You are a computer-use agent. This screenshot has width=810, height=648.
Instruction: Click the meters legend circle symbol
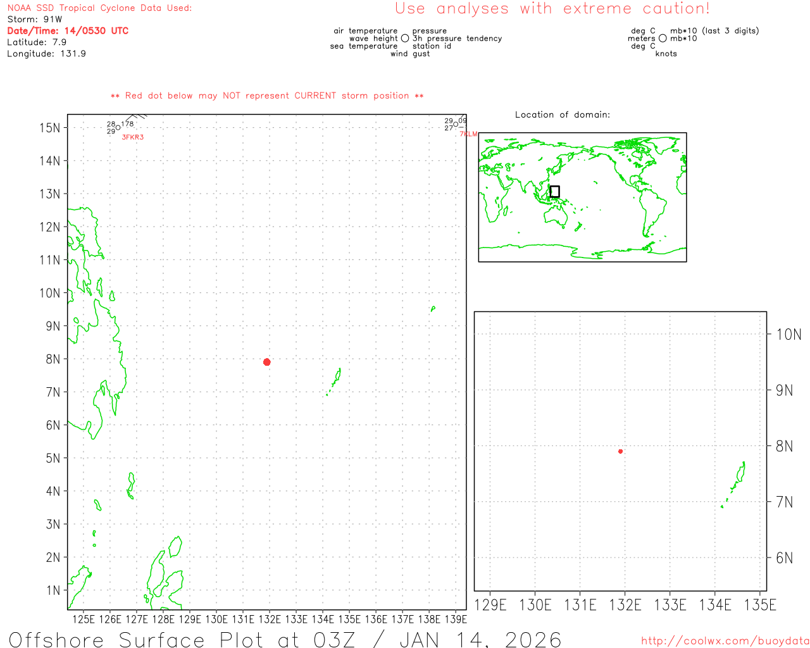click(x=663, y=39)
